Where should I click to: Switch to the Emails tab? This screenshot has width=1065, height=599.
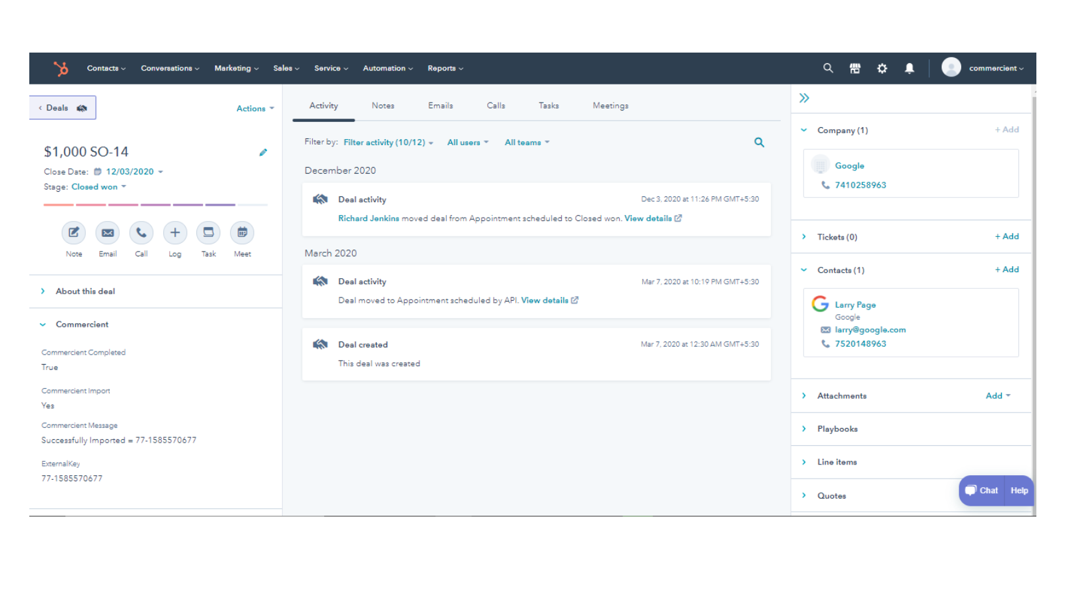click(440, 105)
